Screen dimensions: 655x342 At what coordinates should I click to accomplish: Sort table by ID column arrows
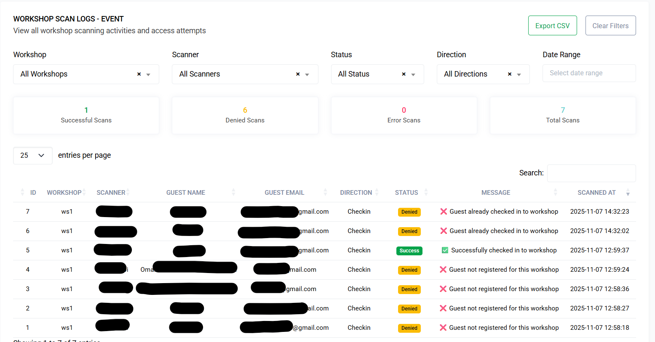click(x=22, y=193)
